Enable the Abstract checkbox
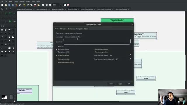The height and width of the screenshot is (105, 187). point(57,47)
